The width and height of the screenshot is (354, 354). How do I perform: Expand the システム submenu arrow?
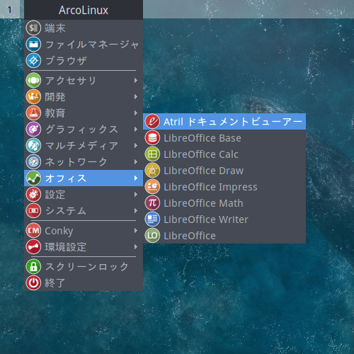click(136, 211)
